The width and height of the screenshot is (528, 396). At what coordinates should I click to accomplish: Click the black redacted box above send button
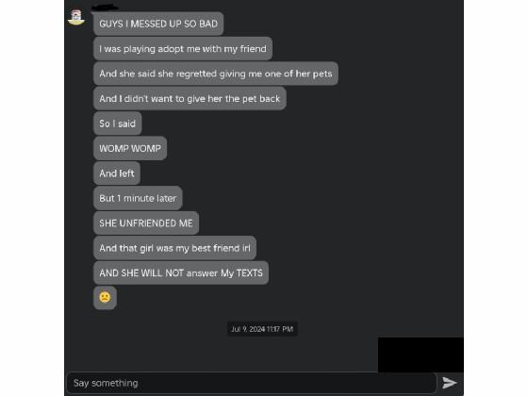tap(421, 355)
